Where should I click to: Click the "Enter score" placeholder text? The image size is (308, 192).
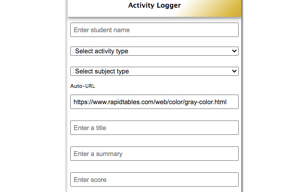[90, 180]
